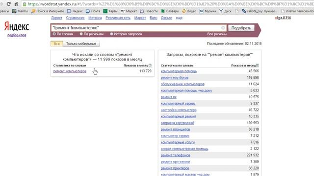Select the По словам radio button

click(54, 34)
